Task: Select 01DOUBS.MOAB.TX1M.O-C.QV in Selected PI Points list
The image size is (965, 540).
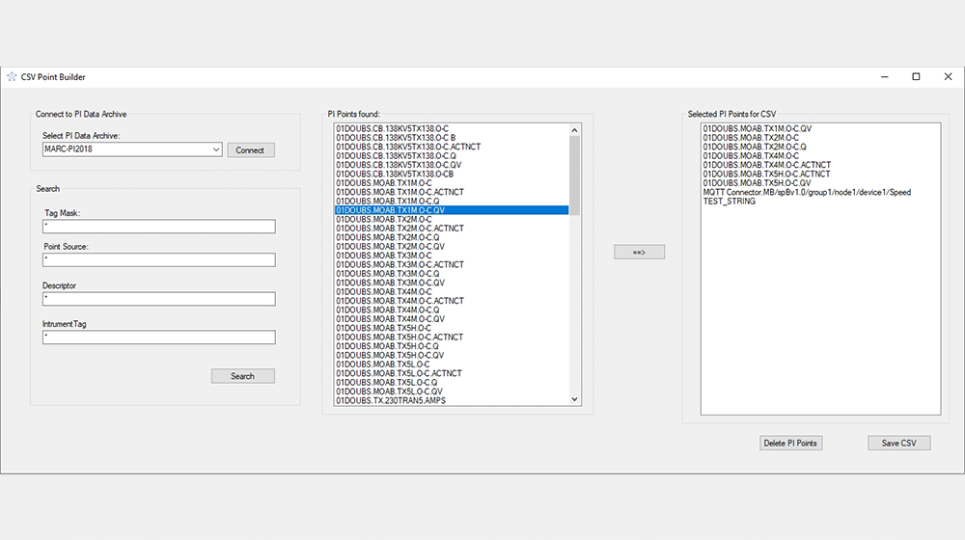Action: pyautogui.click(x=820, y=128)
